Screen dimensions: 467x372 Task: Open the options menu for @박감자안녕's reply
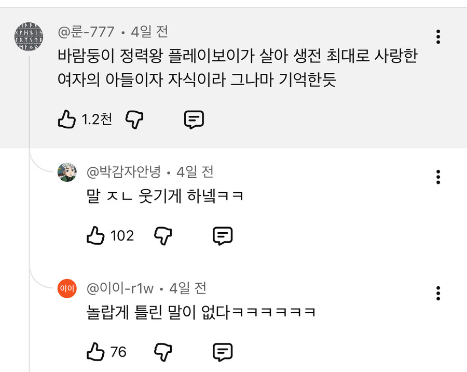439,177
